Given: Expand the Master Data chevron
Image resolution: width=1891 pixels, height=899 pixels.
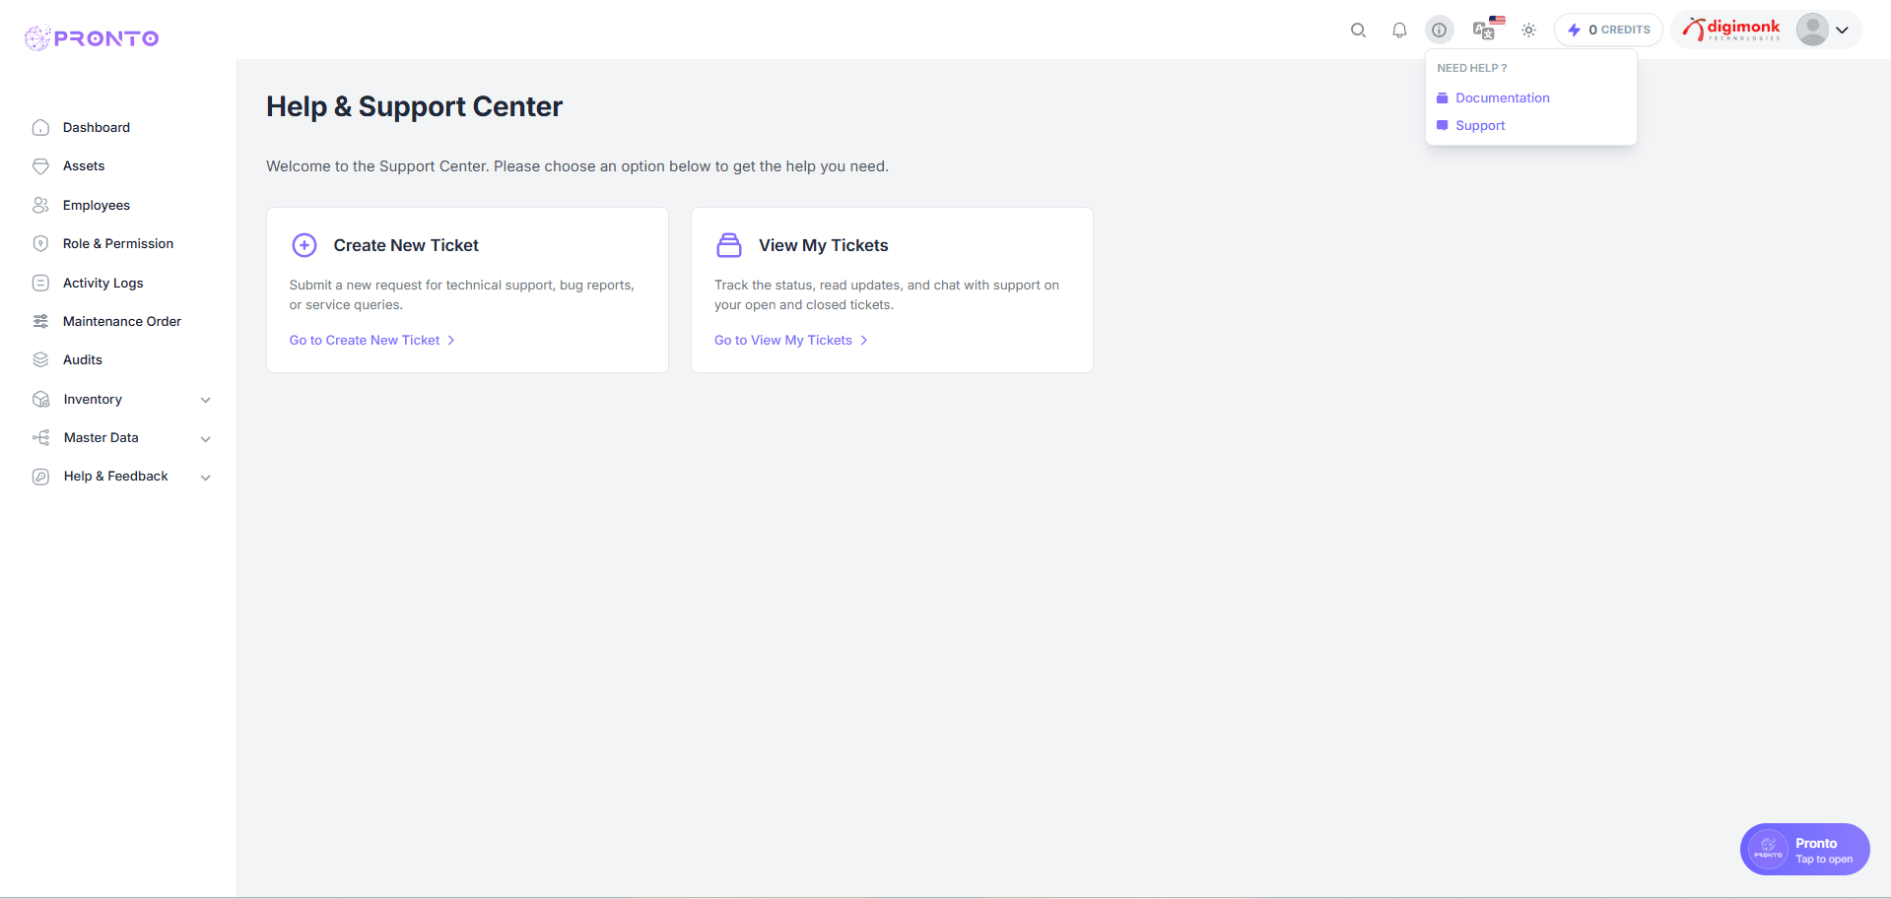Looking at the screenshot, I should (206, 438).
